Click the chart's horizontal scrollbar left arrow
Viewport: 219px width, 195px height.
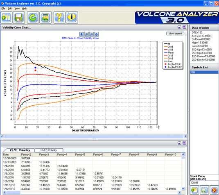[2, 136]
